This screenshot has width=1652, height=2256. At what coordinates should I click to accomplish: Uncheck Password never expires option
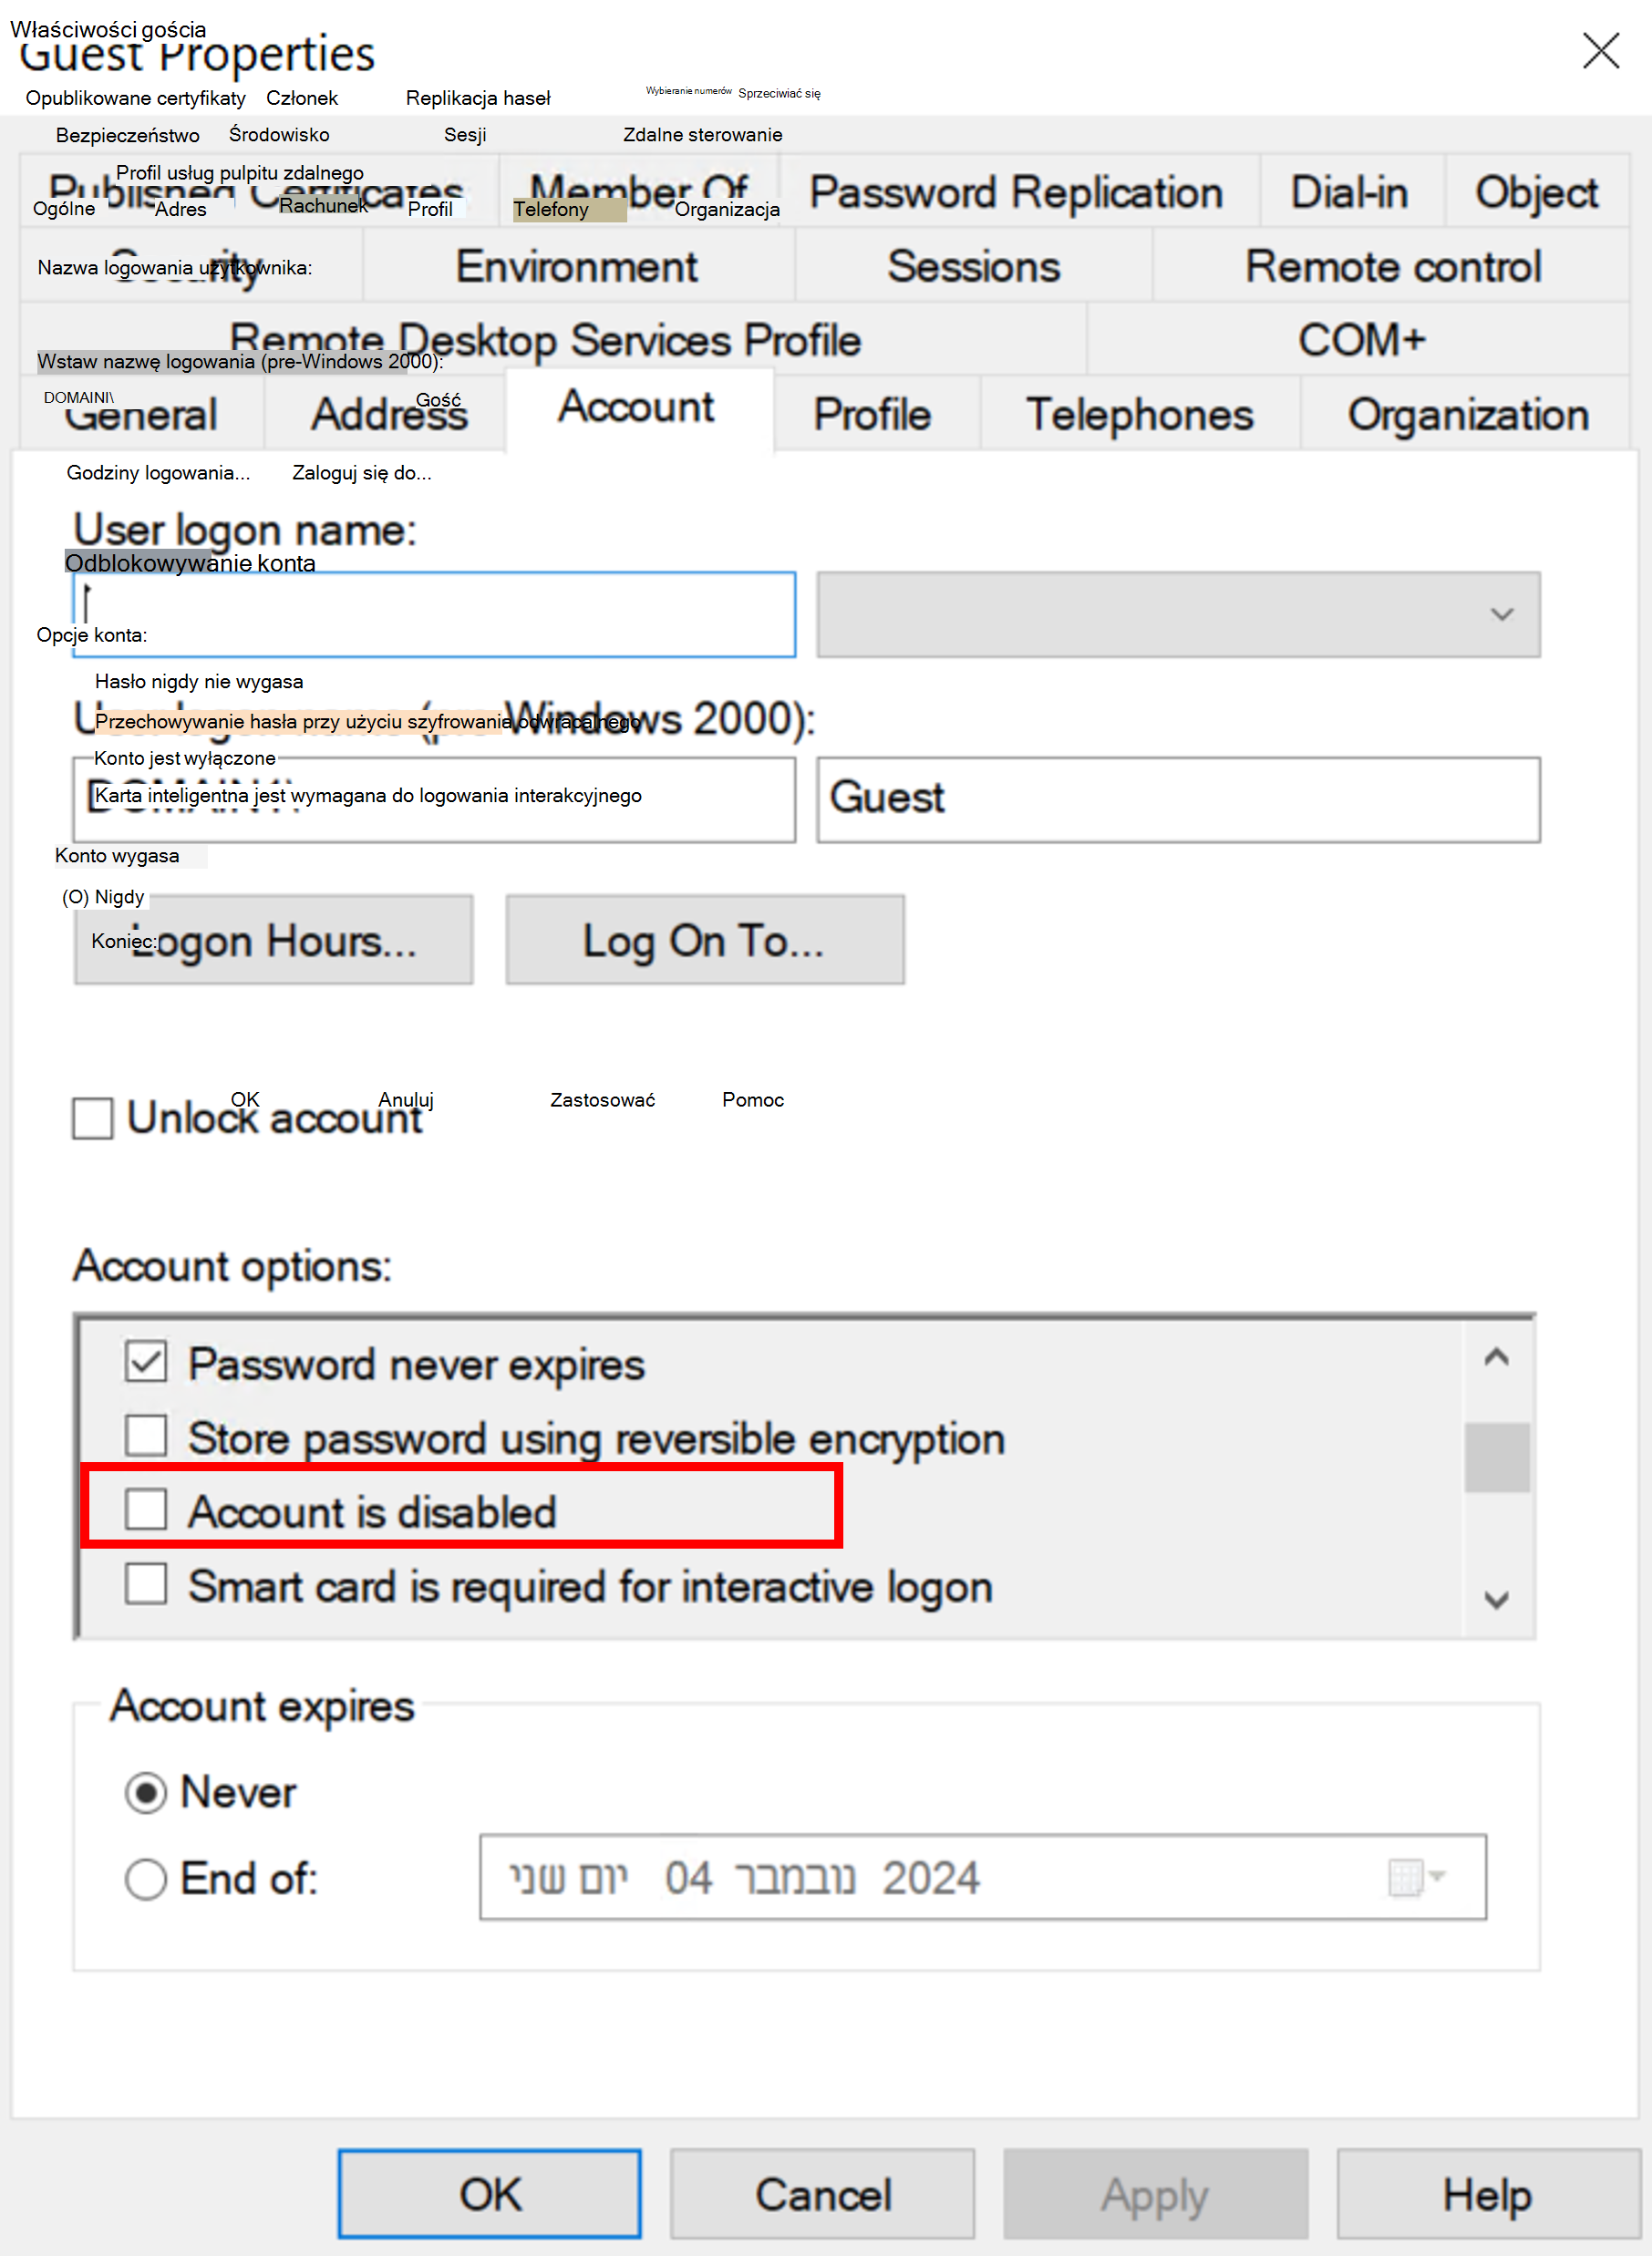[146, 1362]
